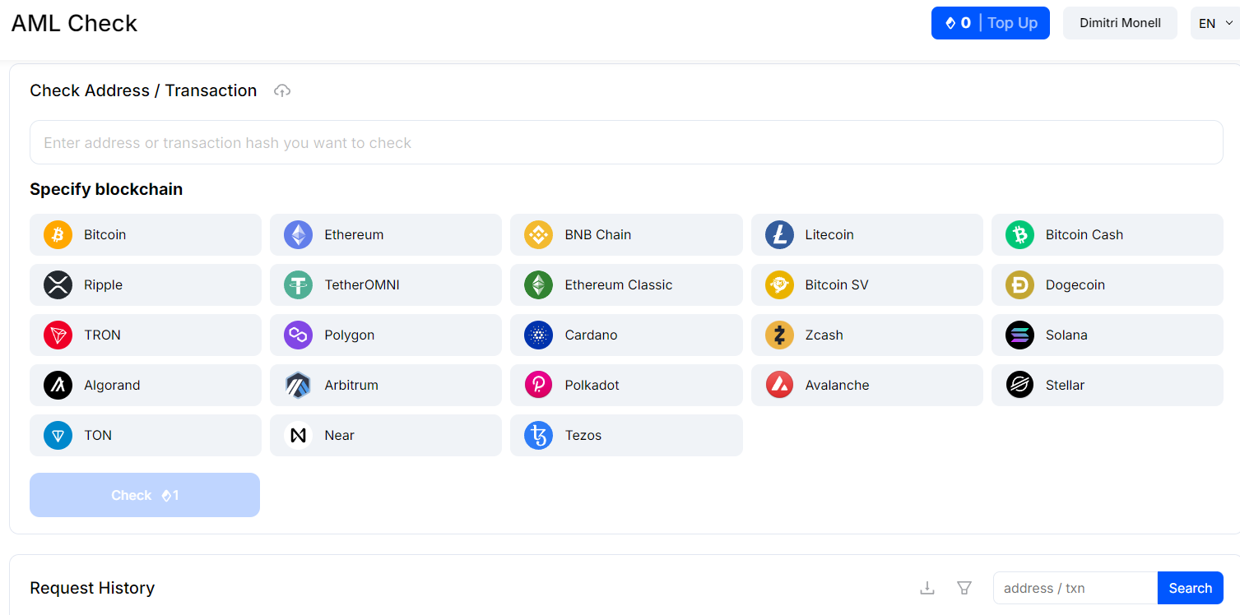Choose the Ripple label

(x=103, y=285)
